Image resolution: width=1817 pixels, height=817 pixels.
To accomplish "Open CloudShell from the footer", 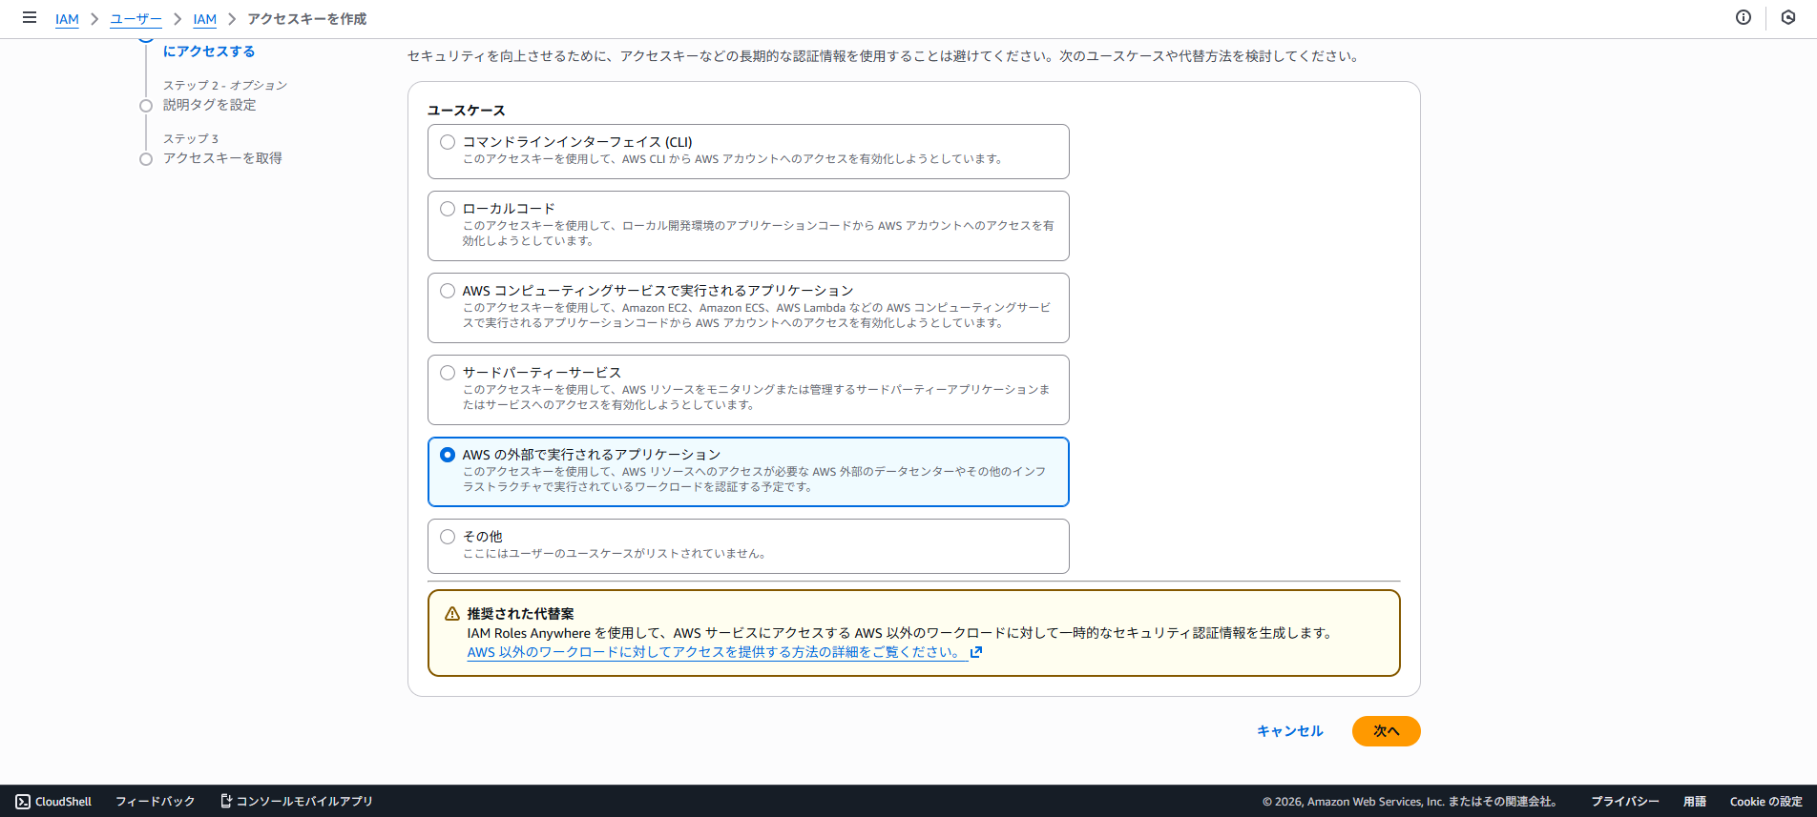I will [54, 802].
